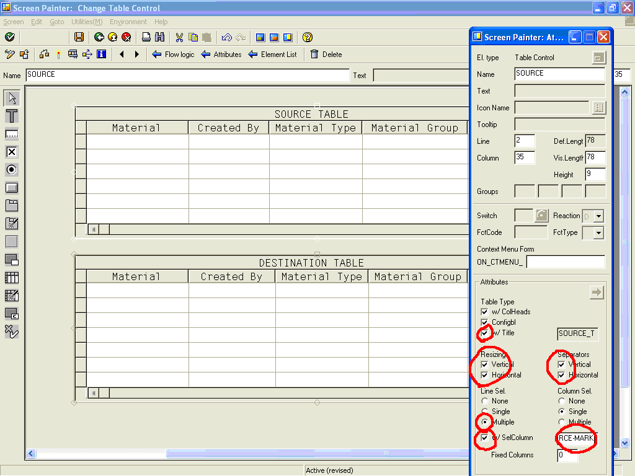
Task: Open the Find function from the toolbar
Action: [x=160, y=37]
